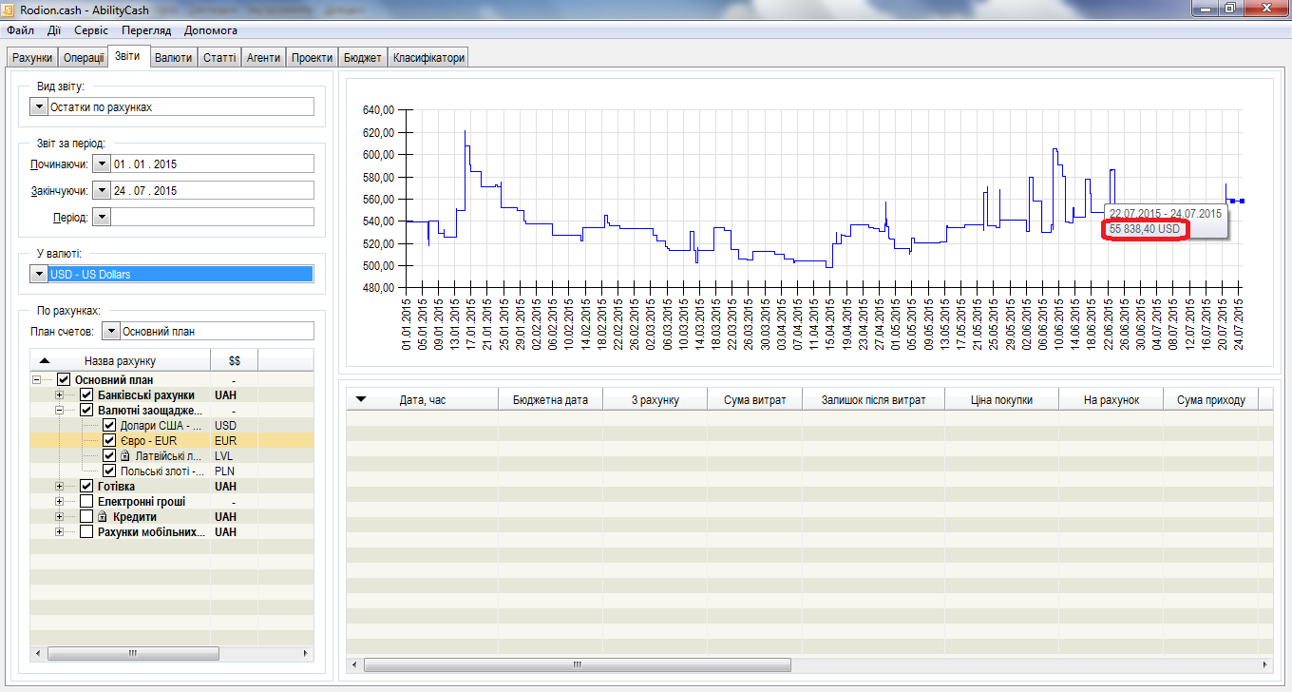Click right scroll arrow of accounts list

click(306, 654)
